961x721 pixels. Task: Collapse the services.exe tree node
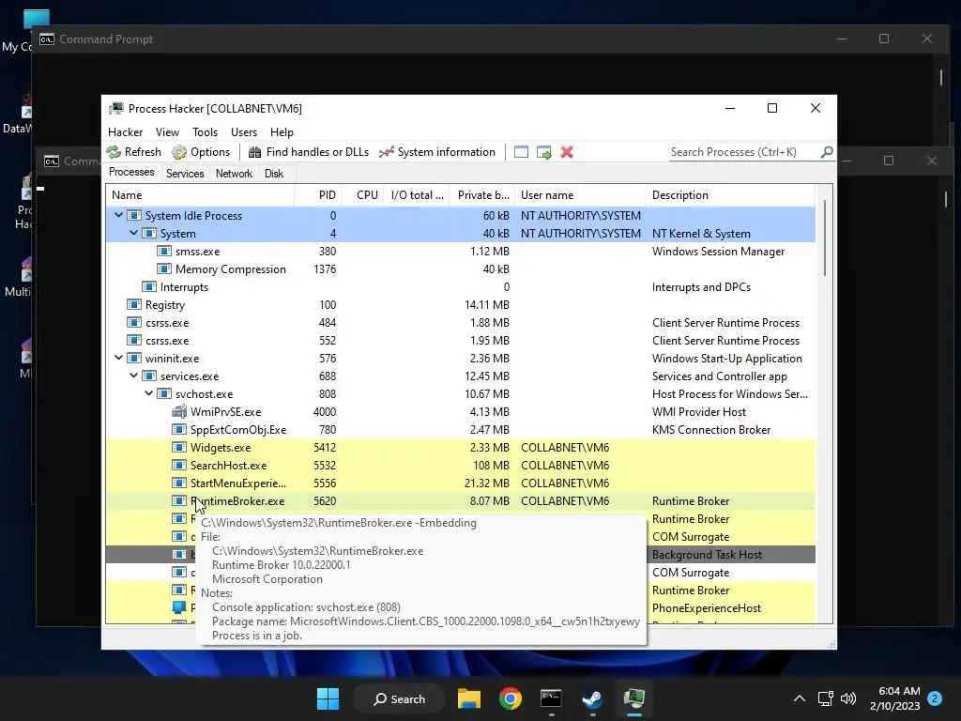pyautogui.click(x=133, y=376)
